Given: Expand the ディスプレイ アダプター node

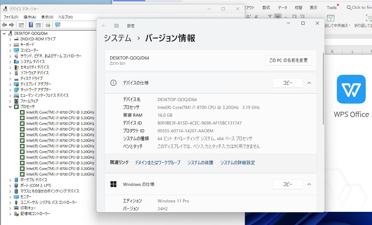Looking at the screenshot, I should click(x=10, y=84).
